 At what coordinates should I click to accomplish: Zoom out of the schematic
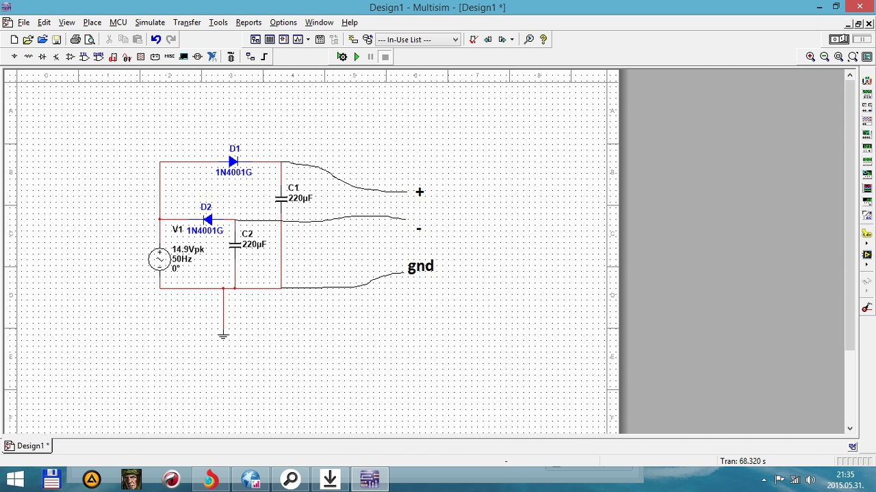pos(825,57)
